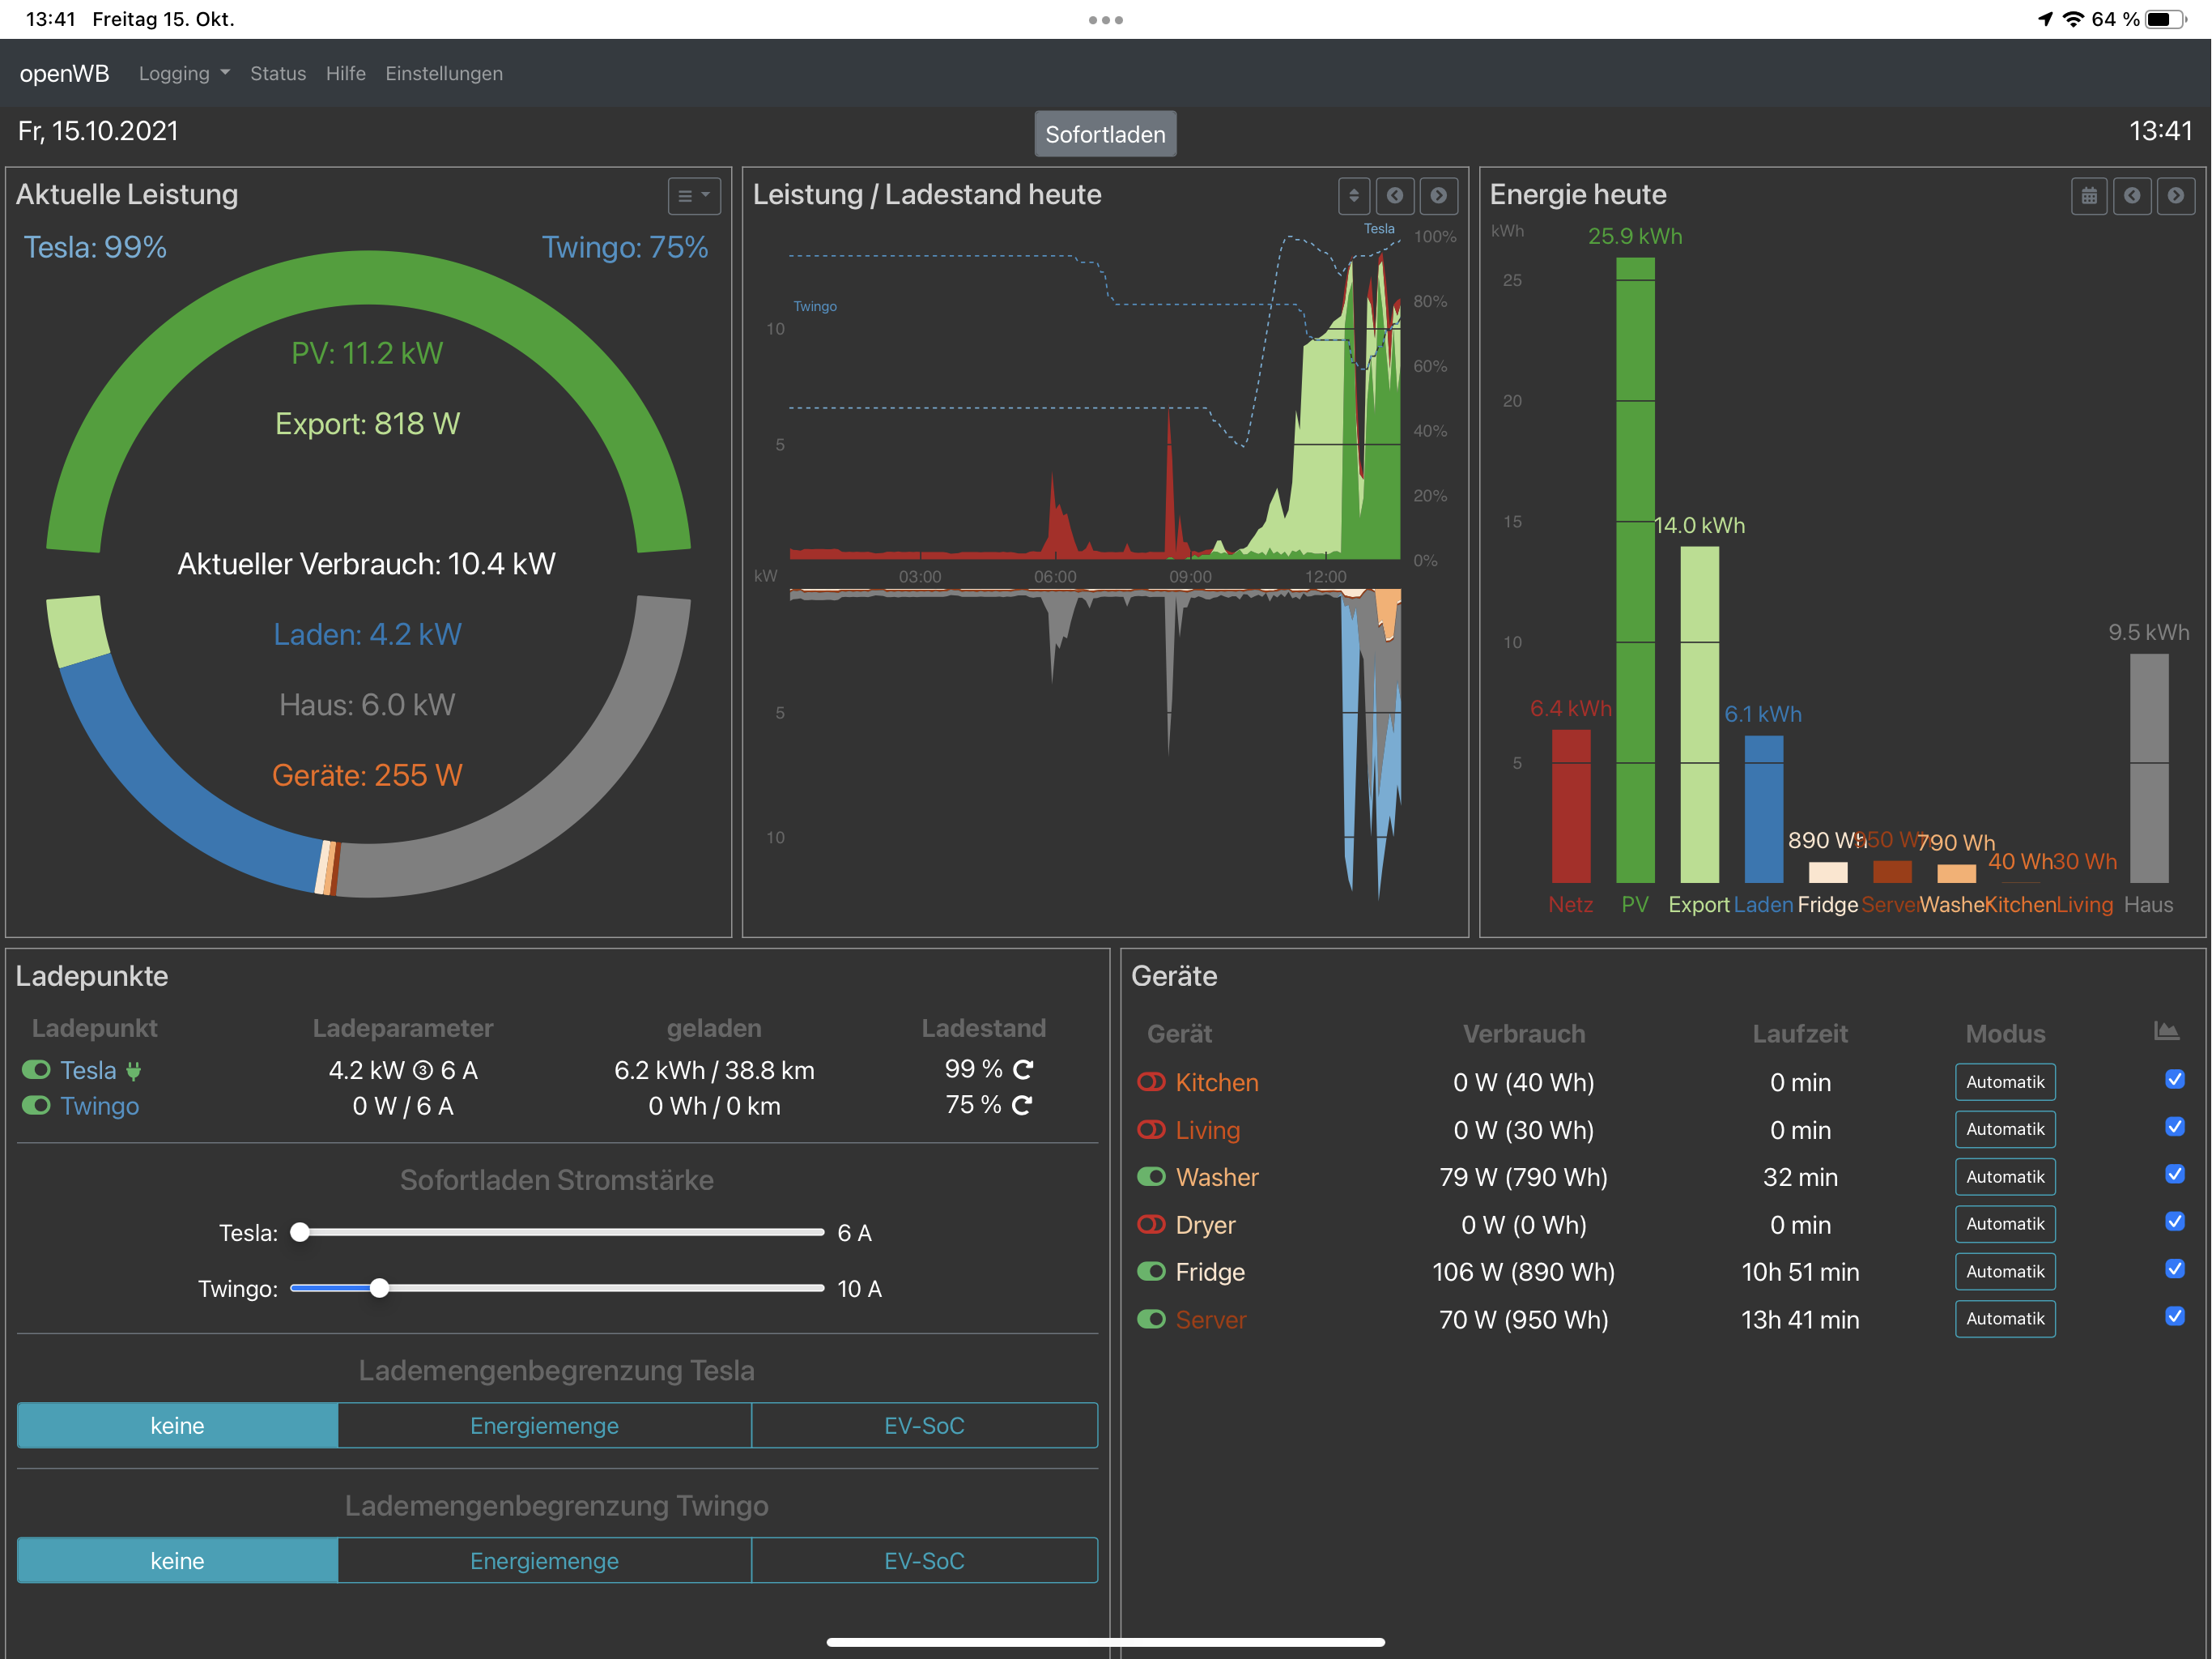The image size is (2212, 1659).
Task: Click the calendar icon in Energie heute
Action: click(x=2088, y=196)
